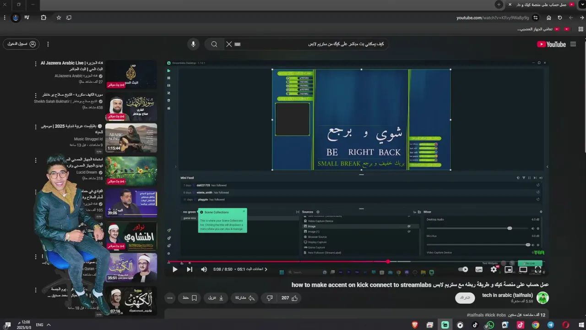Enable theater mode view
This screenshot has height=330, width=586.
coord(523,269)
